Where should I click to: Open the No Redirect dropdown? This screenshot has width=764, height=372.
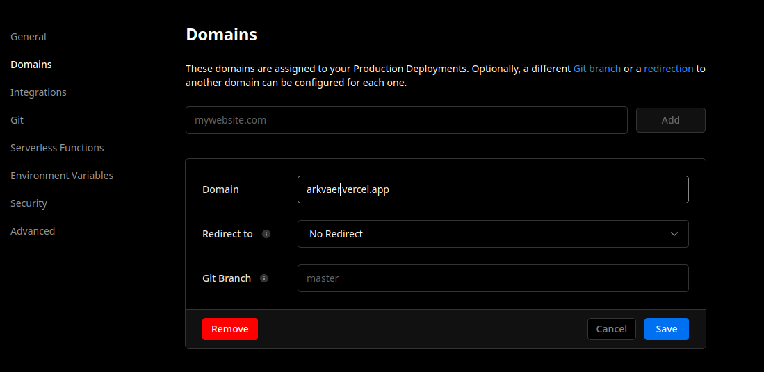493,234
